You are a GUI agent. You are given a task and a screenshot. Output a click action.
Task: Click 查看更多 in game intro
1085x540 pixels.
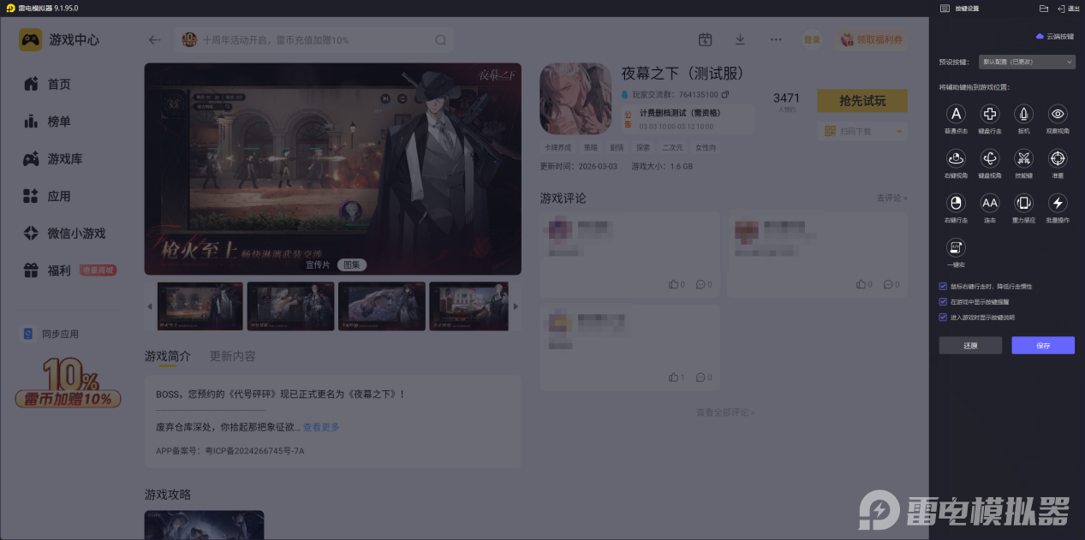coord(321,427)
